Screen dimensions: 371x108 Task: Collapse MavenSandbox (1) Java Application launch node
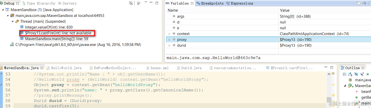click(3, 10)
